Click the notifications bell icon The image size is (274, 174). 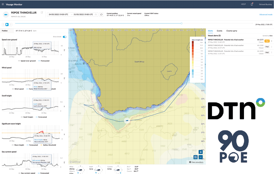pos(252,4)
